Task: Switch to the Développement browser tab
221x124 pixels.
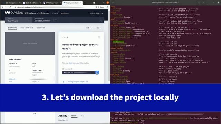Action: (11, 3)
